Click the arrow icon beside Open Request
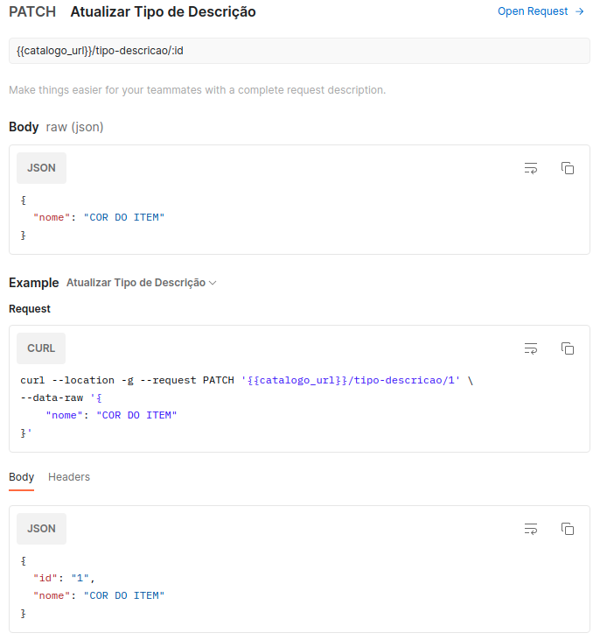This screenshot has width=600, height=640. tap(580, 11)
